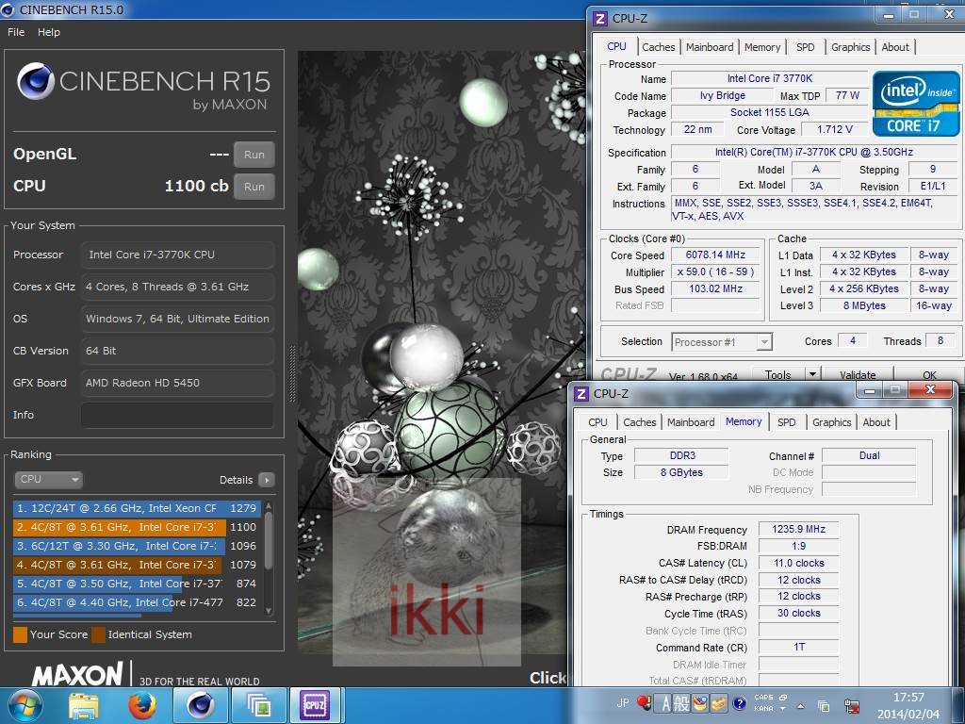Open Memory tab in upper CPU-Z window
The width and height of the screenshot is (965, 724).
(761, 47)
